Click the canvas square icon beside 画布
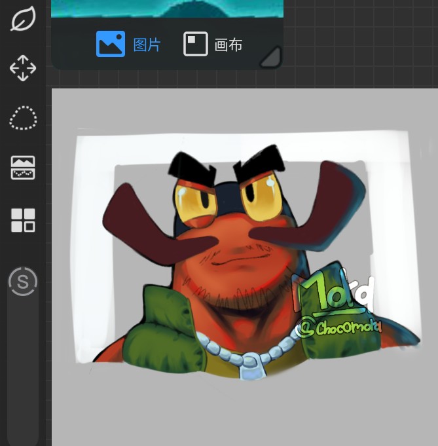This screenshot has width=438, height=446. pyautogui.click(x=196, y=44)
